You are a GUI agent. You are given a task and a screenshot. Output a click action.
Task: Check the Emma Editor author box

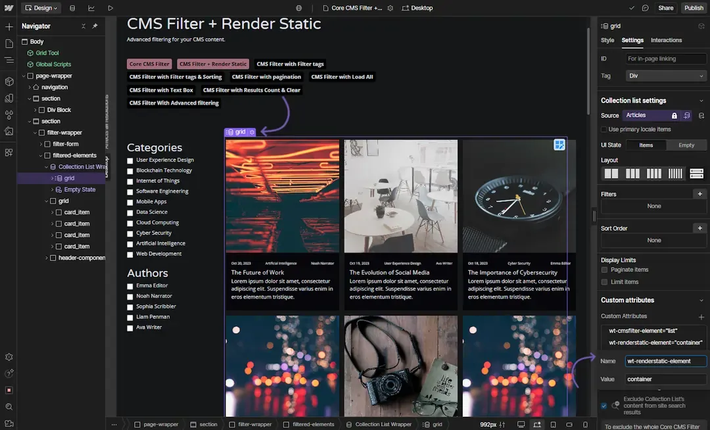[x=130, y=287]
